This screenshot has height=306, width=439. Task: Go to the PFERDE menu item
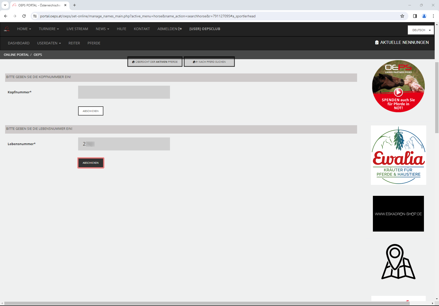click(x=94, y=43)
